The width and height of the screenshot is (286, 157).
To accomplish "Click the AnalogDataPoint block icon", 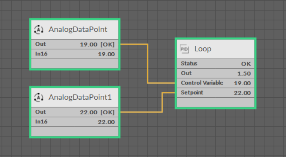I will (x=38, y=29).
